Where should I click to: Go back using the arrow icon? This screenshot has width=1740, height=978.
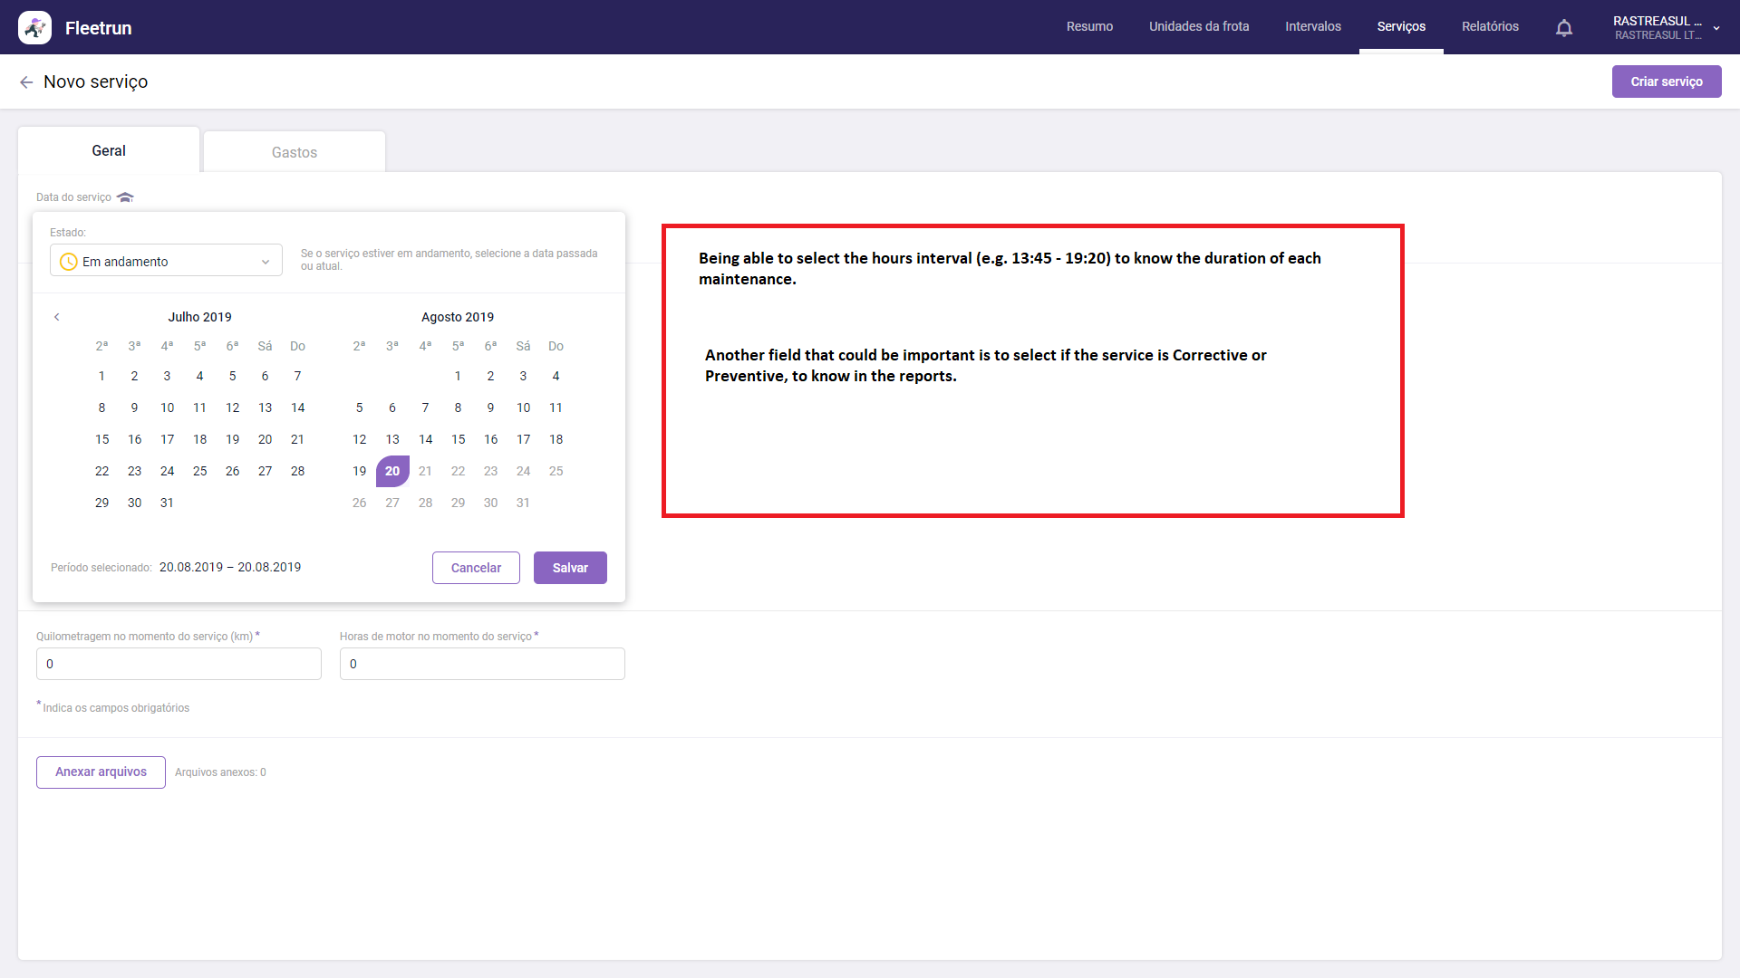[26, 82]
